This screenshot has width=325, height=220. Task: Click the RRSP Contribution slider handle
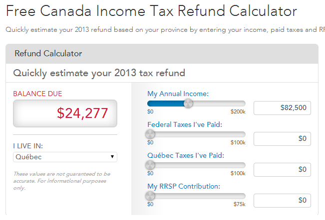(150, 196)
